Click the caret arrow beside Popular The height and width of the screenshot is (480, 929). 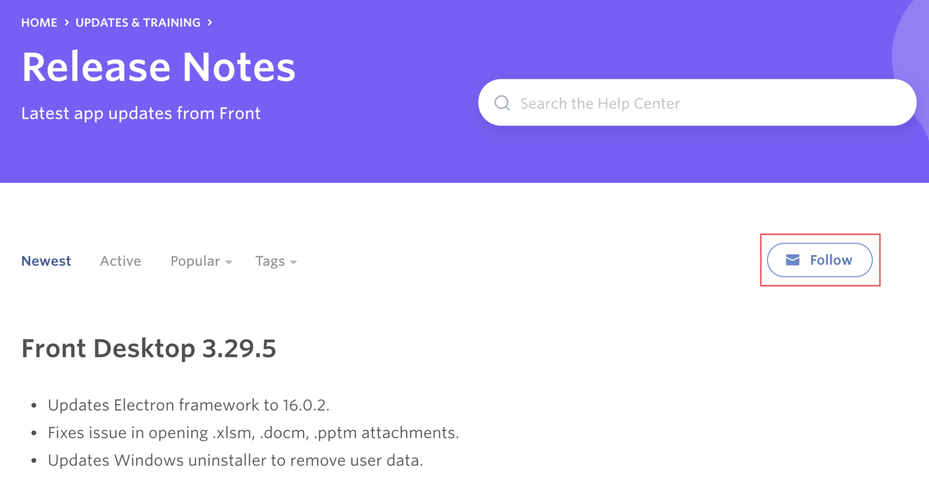click(x=229, y=262)
